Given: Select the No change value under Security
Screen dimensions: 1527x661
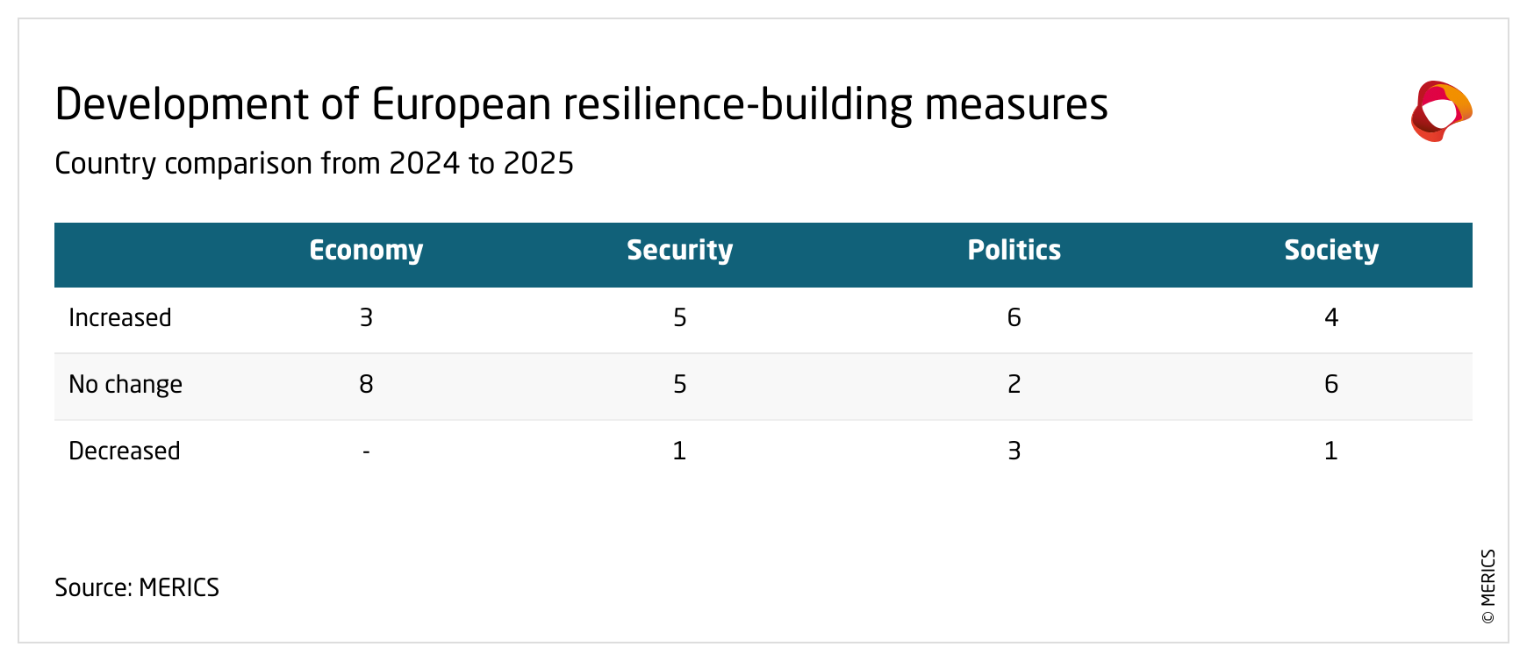Looking at the screenshot, I should tap(679, 384).
